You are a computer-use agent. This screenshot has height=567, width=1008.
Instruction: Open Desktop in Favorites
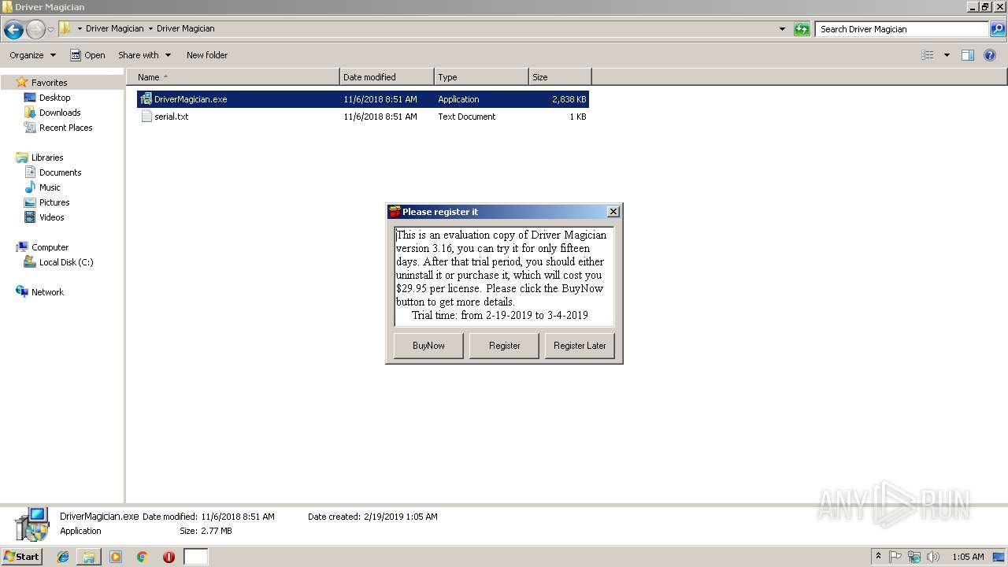click(x=54, y=98)
